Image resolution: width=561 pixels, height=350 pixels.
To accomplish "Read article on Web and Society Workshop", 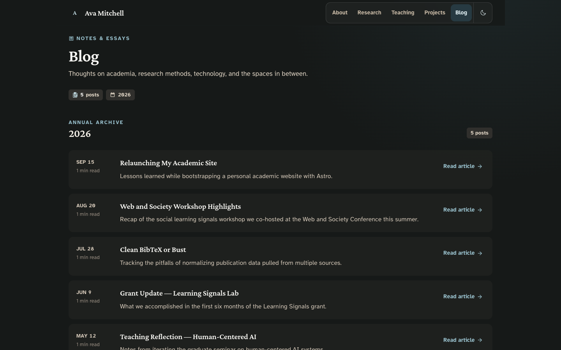I will coord(463,210).
